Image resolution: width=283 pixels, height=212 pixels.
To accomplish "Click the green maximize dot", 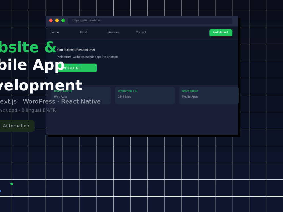I will (63, 21).
